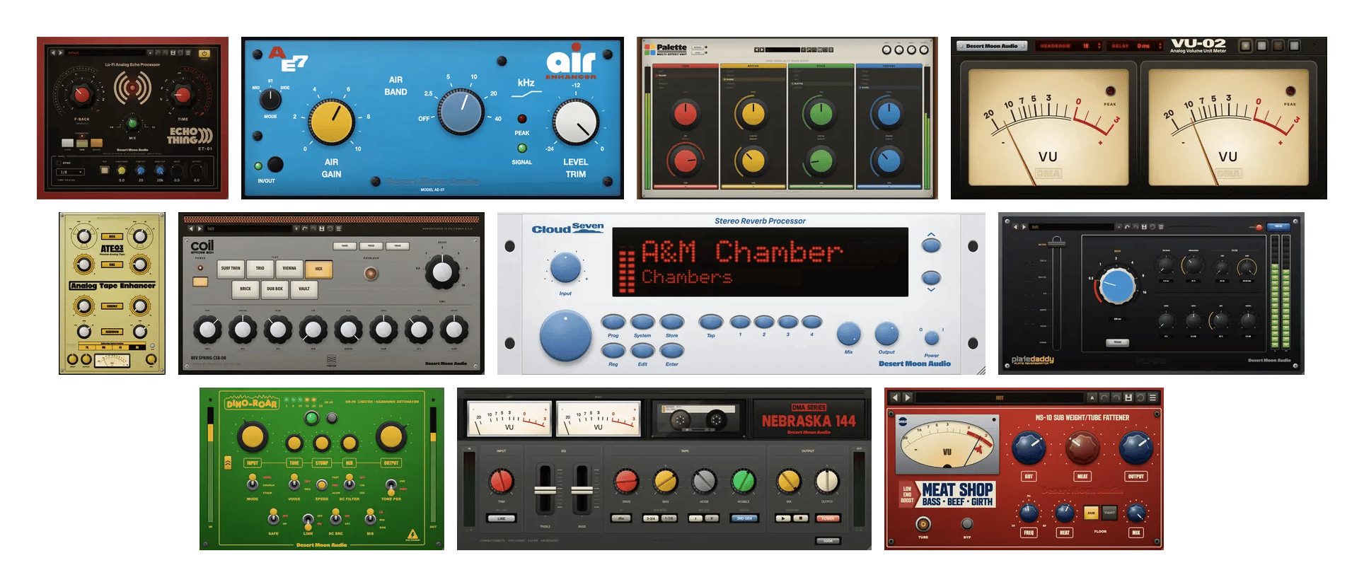
Task: Click Coil plugin save preset icon
Action: [322, 228]
